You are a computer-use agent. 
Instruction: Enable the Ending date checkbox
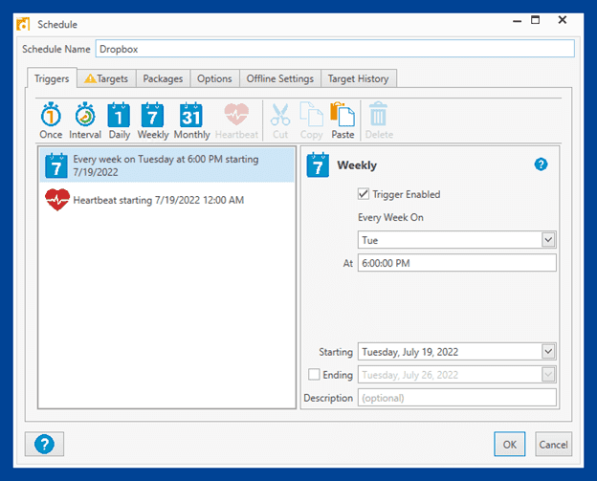point(314,375)
